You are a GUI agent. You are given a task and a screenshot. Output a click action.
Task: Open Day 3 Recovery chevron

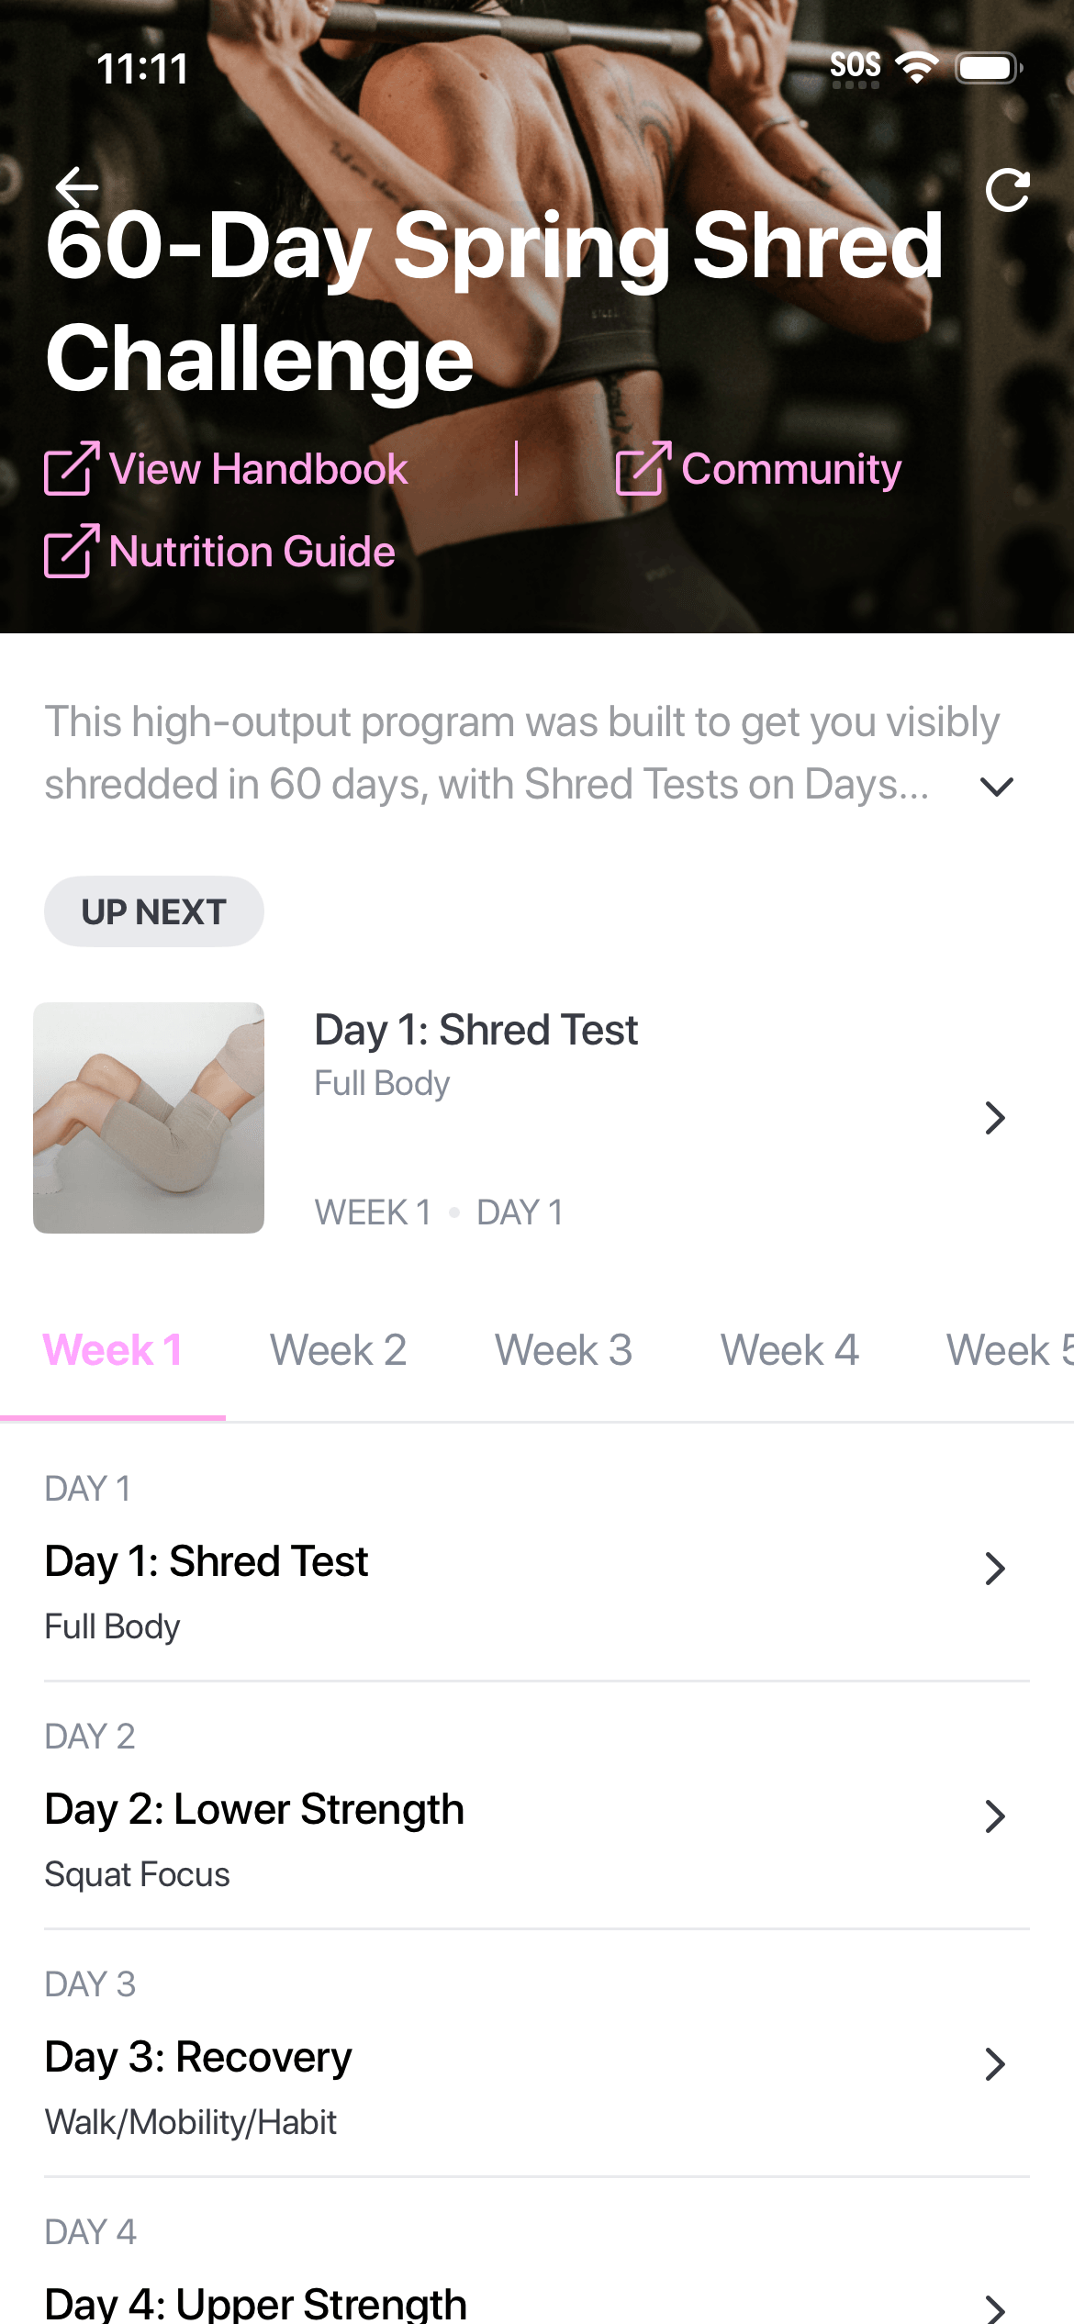click(x=995, y=2064)
